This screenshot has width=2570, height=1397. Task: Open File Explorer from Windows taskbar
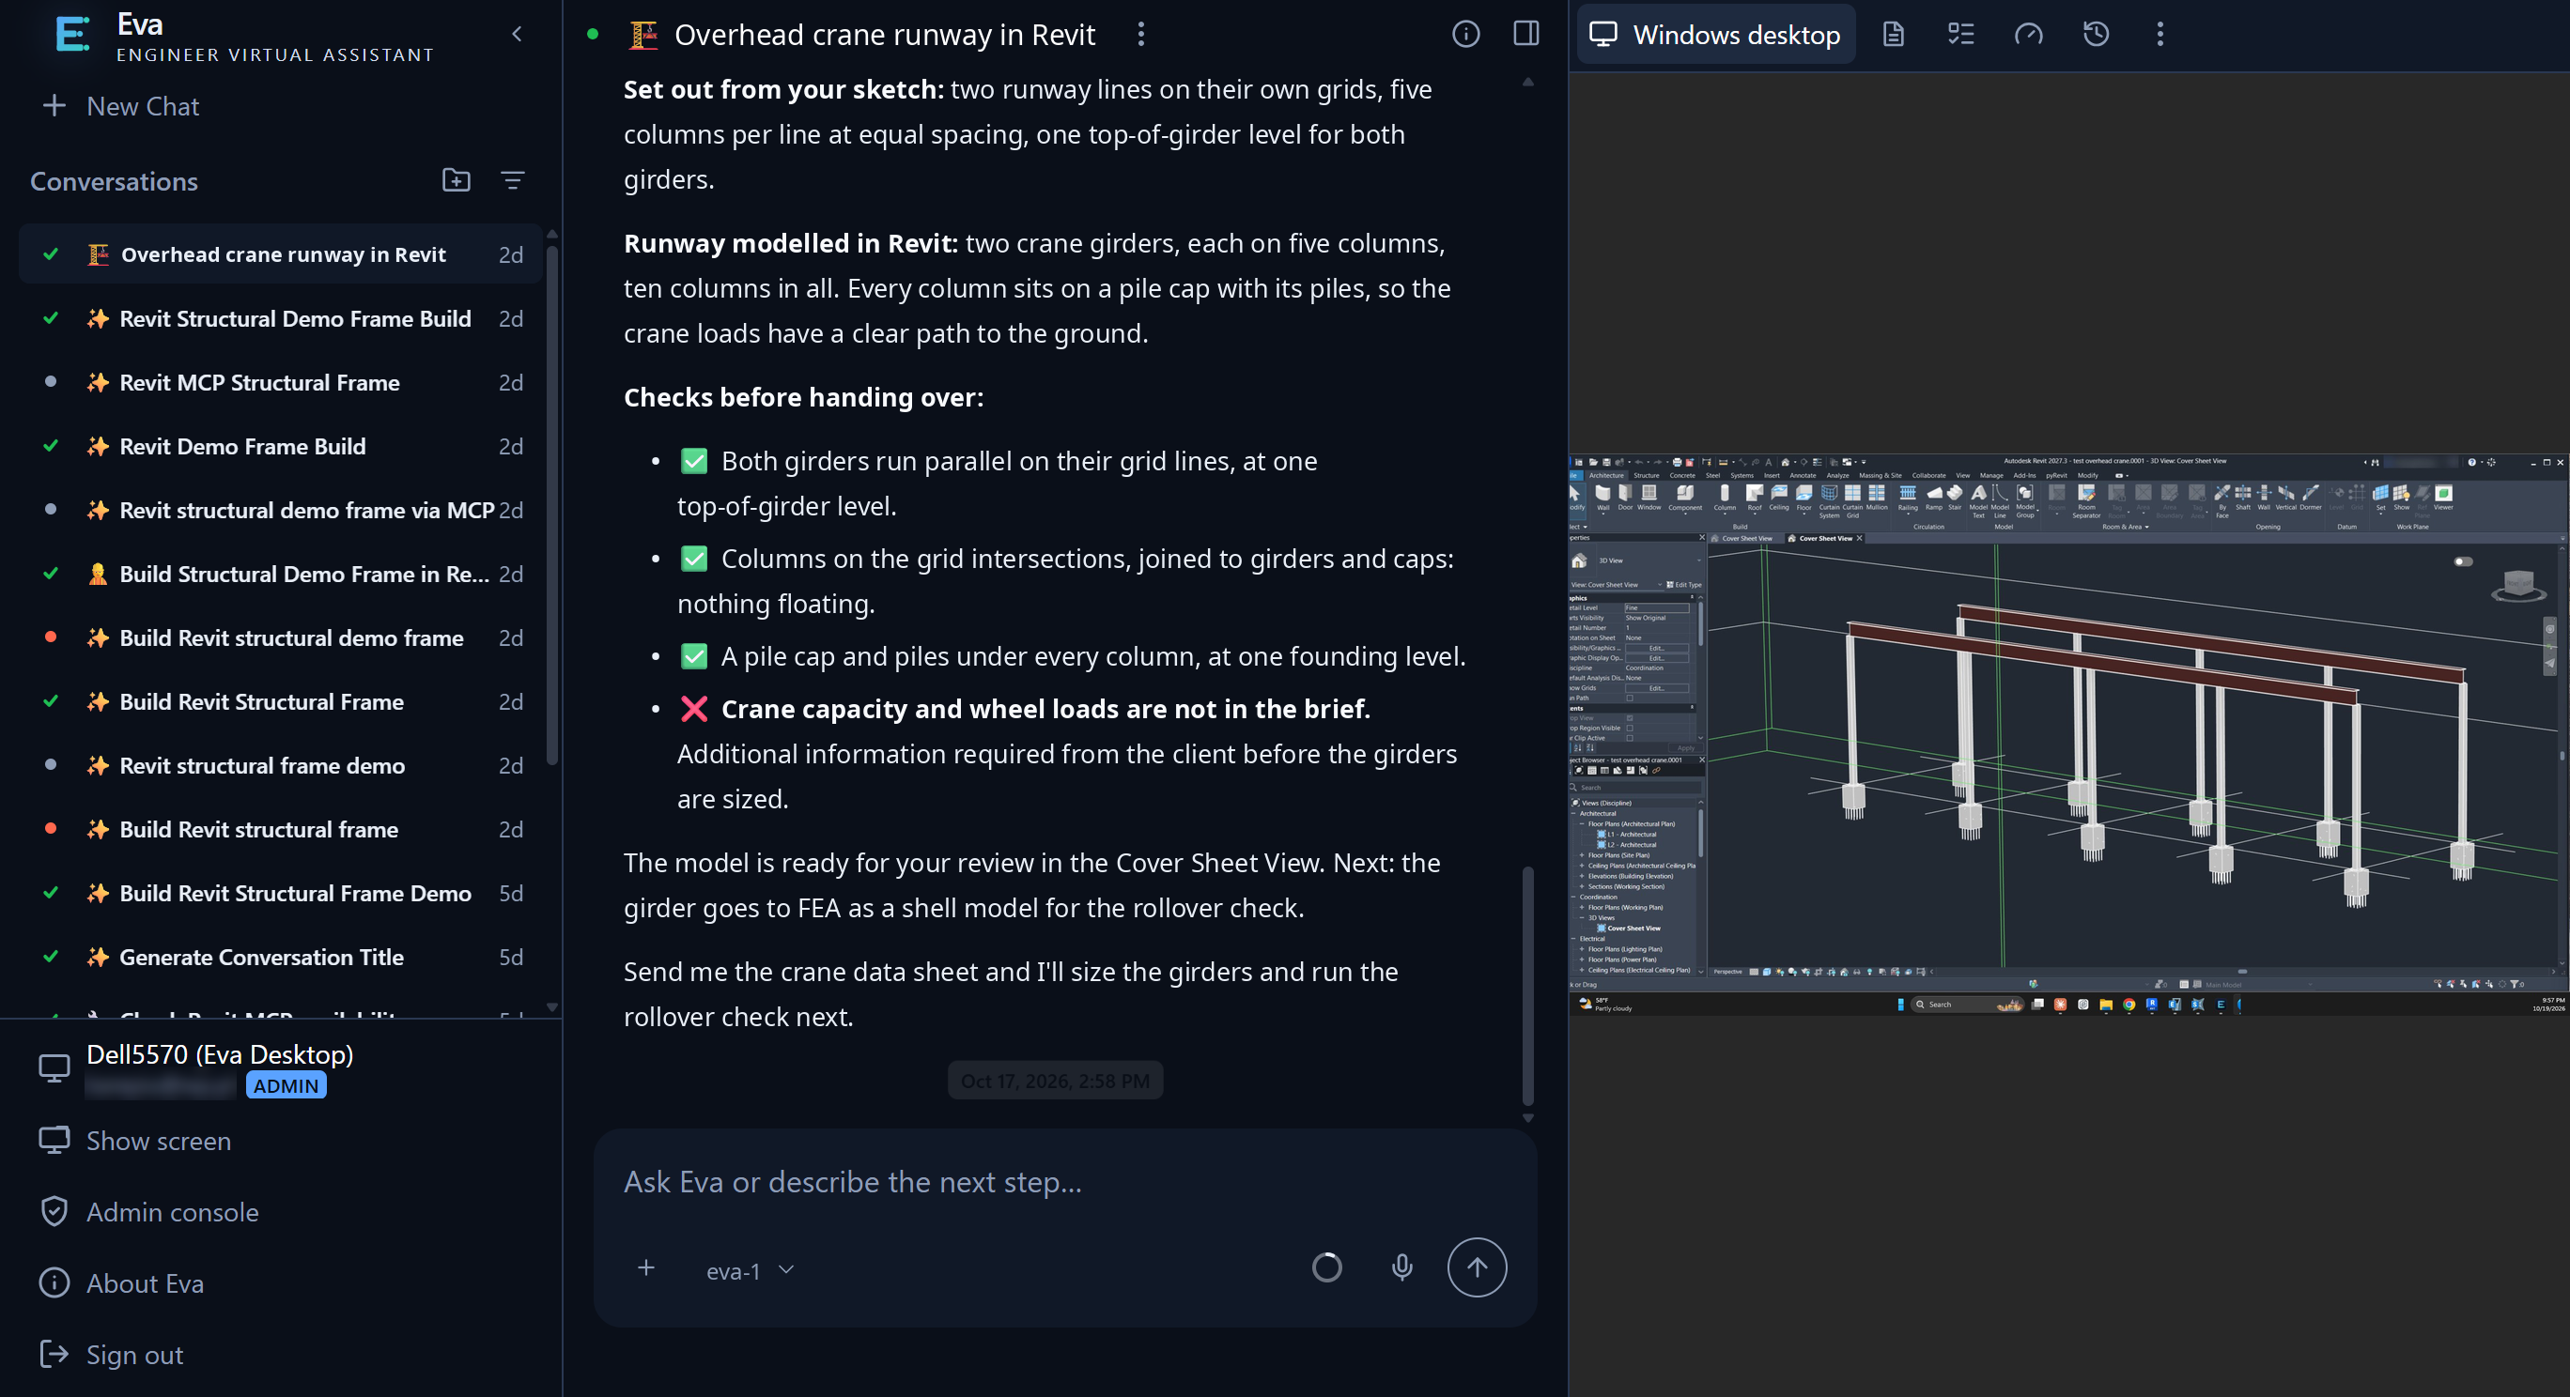click(x=2106, y=1006)
